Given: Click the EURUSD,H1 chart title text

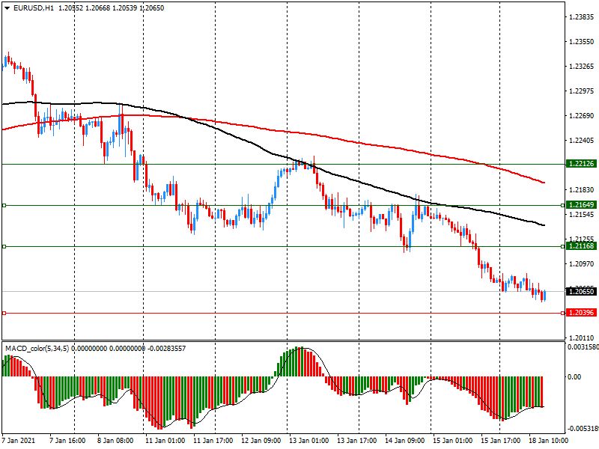Looking at the screenshot, I should pos(33,7).
